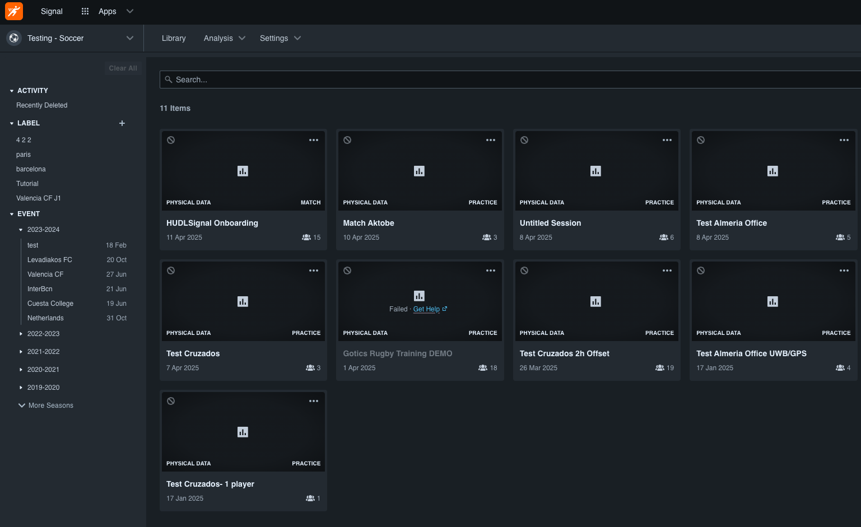861x527 pixels.
Task: Filter by the Valencia CF J1 label
Action: click(39, 198)
